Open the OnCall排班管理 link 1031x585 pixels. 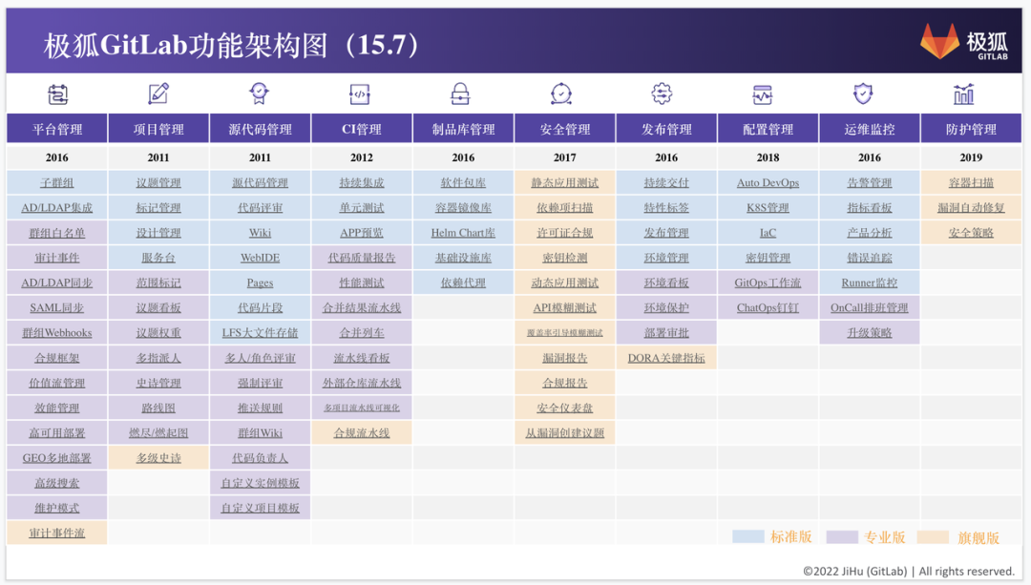pyautogui.click(x=870, y=307)
